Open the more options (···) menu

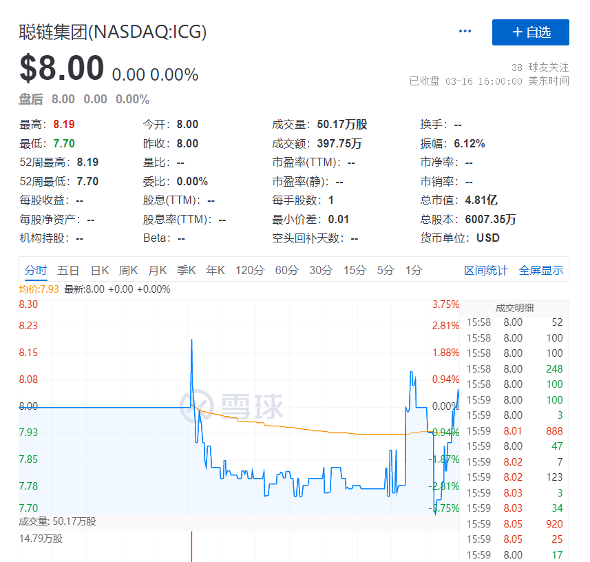pos(465,31)
